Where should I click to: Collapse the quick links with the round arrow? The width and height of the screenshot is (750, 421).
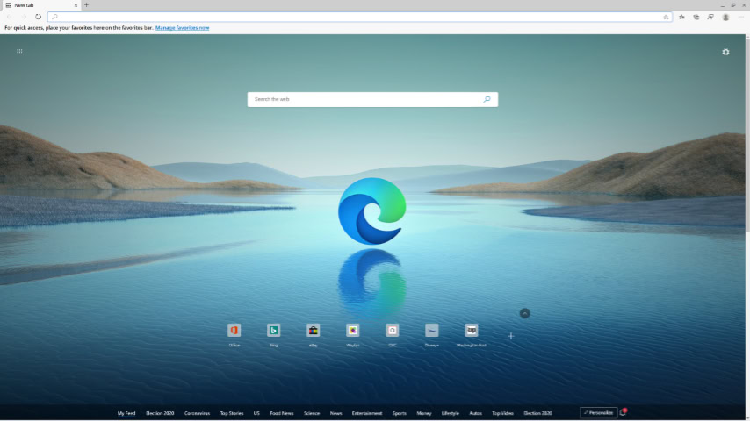524,313
